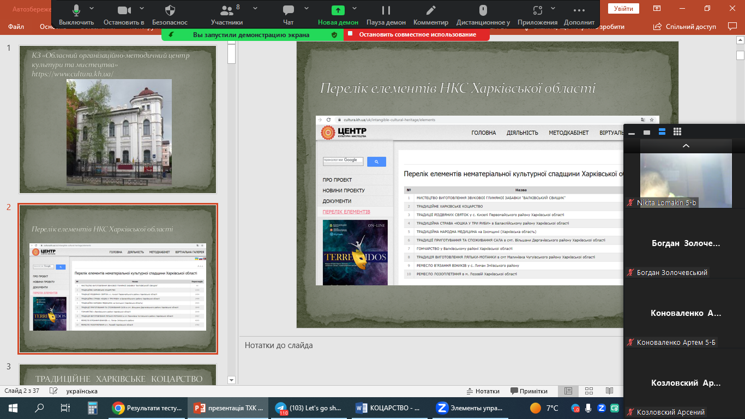Switch to Normal view icon in status bar
This screenshot has width=745, height=419.
tap(568, 391)
